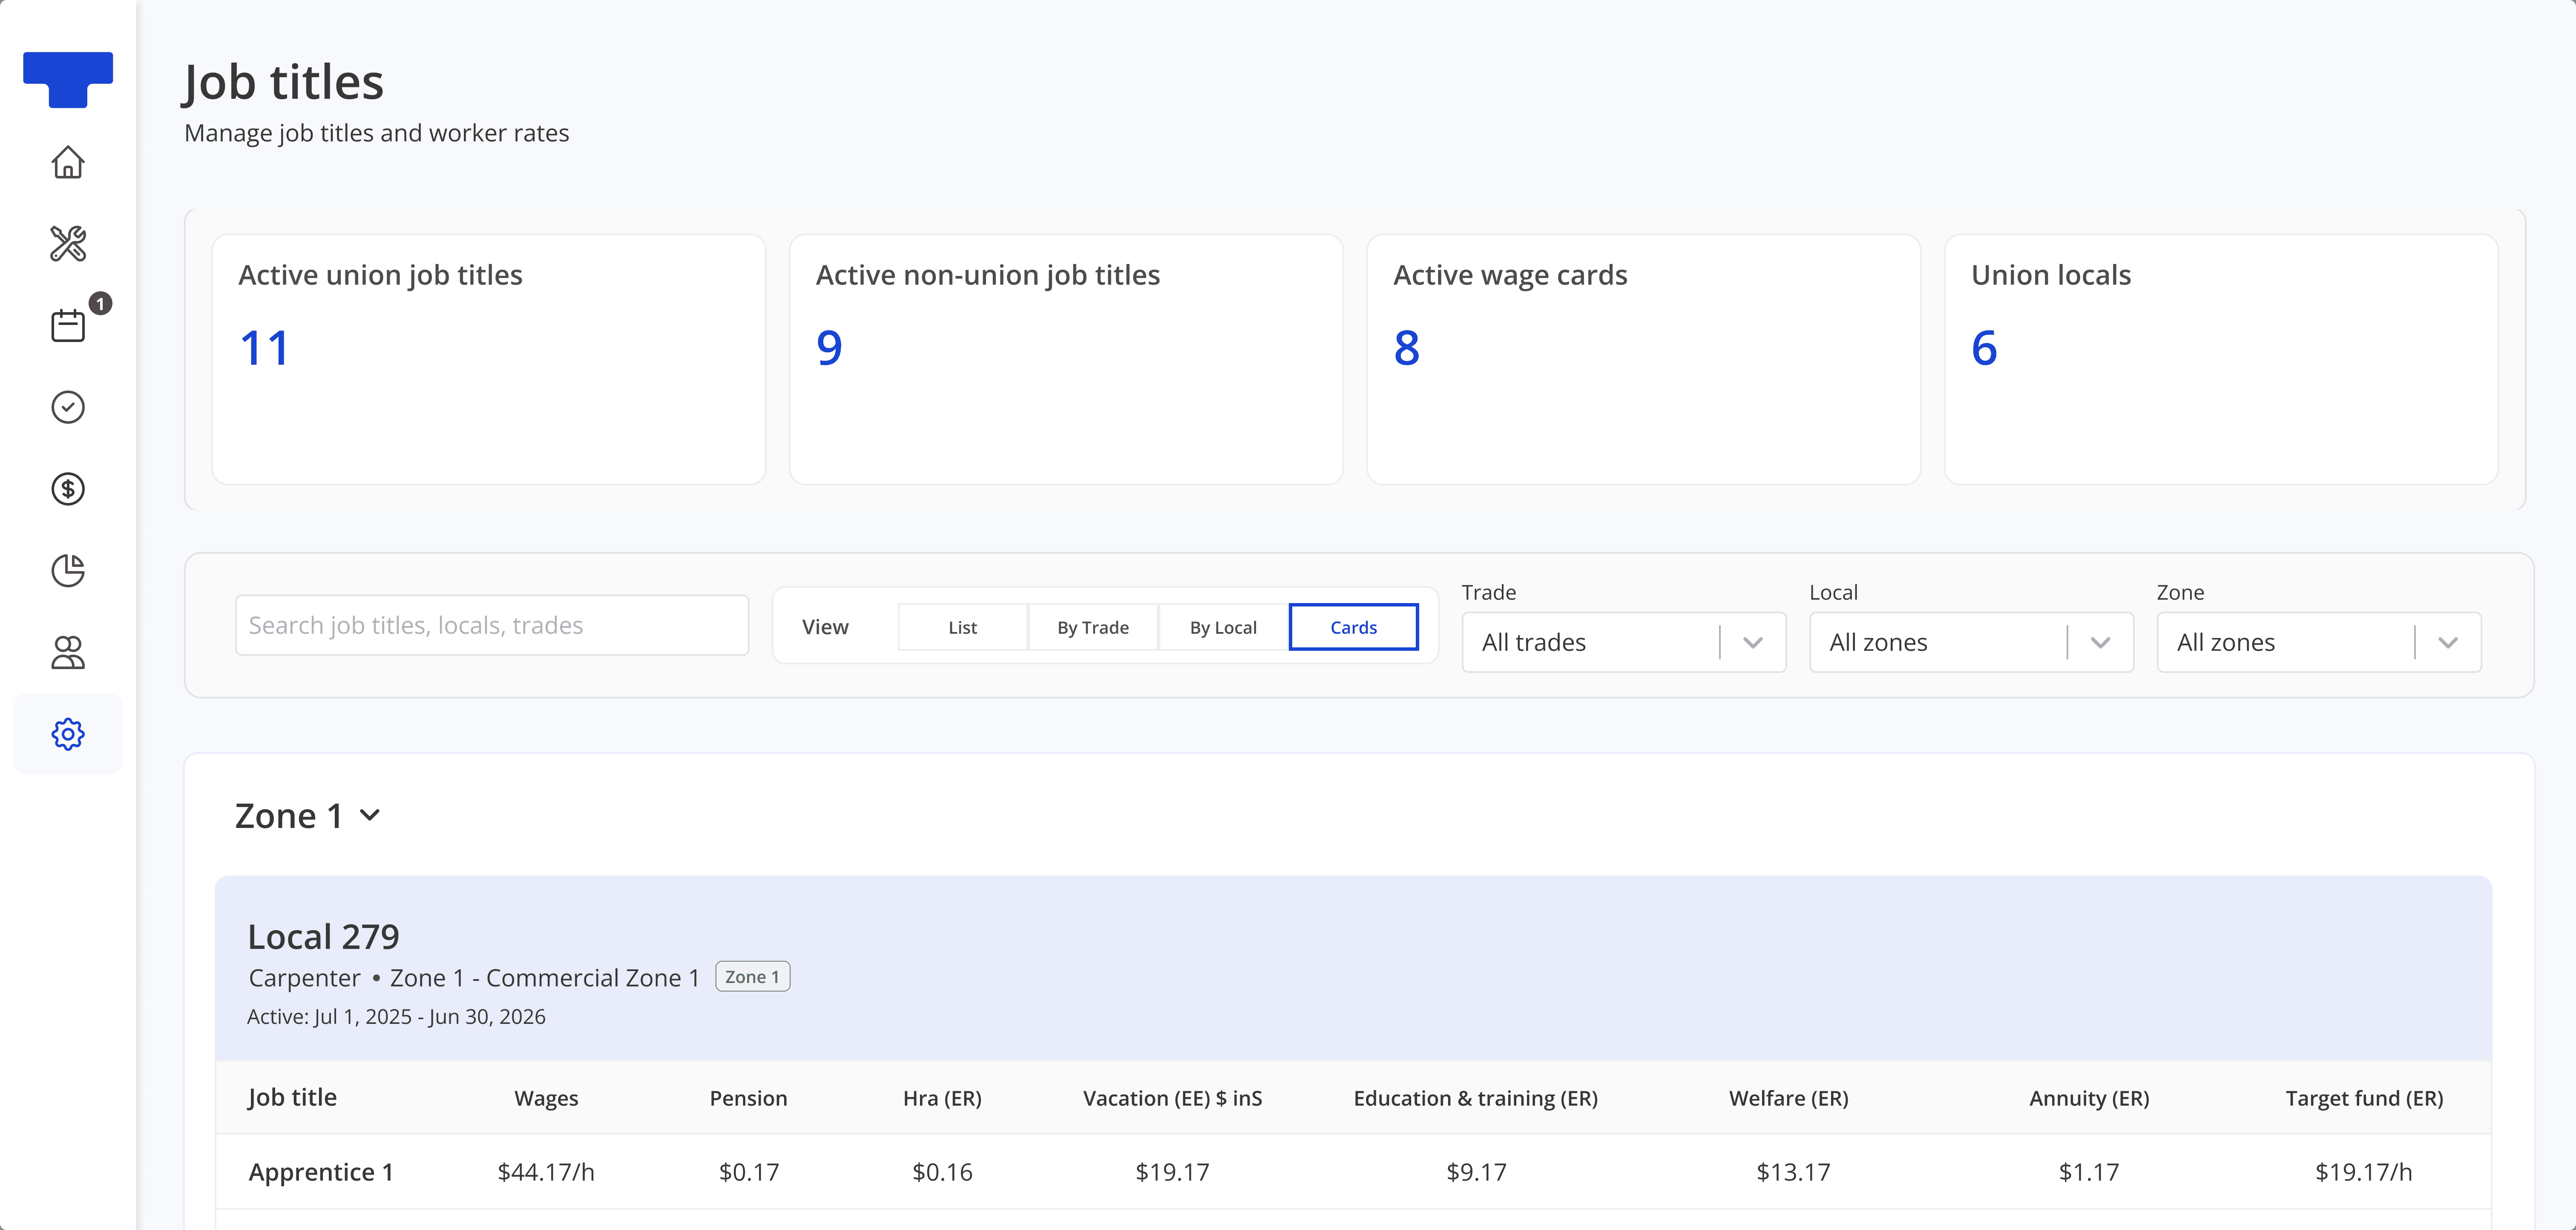Click the Zone 1 tag badge
This screenshot has height=1230, width=2576.
coord(752,977)
